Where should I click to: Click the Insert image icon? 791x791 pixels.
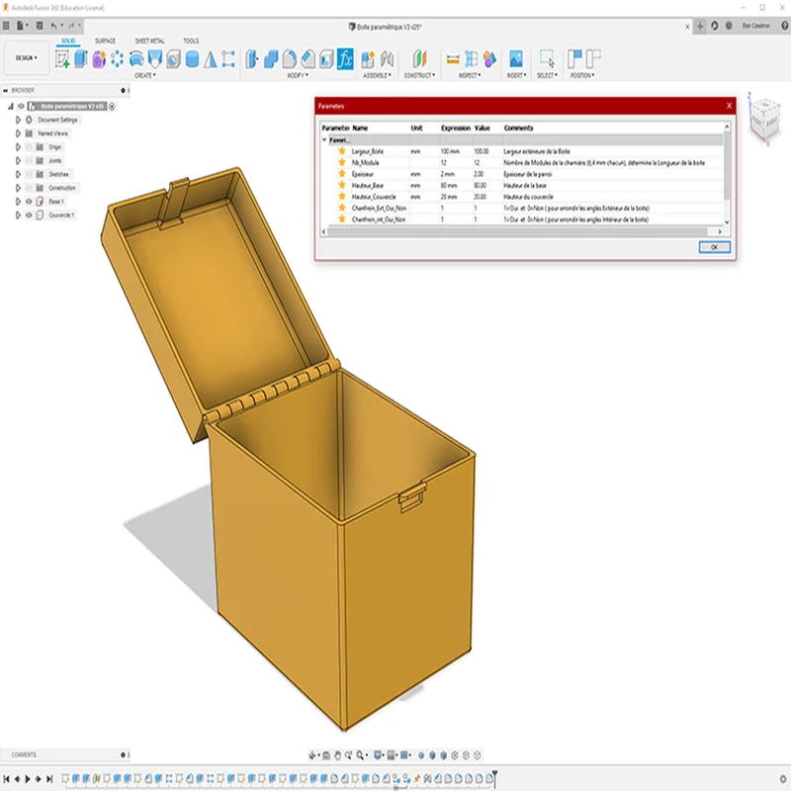click(515, 59)
